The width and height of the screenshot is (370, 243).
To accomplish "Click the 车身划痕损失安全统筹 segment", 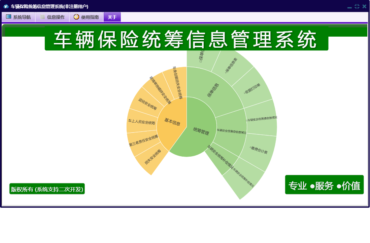I will (x=177, y=82).
